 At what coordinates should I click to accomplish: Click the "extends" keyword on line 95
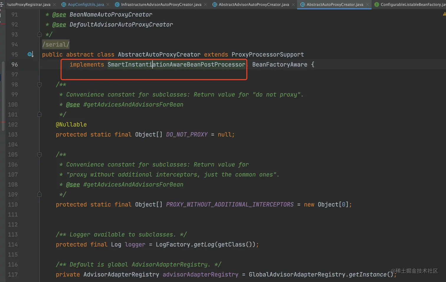(216, 55)
